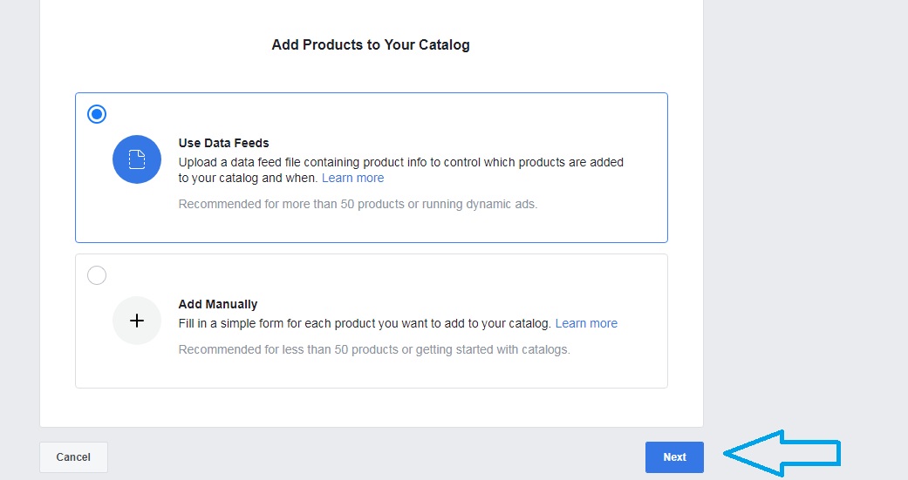Click the Use Data Feeds title
Viewport: 908px width, 480px height.
[x=223, y=143]
